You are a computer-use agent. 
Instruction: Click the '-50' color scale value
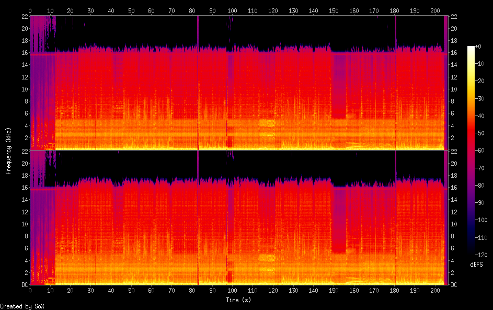[x=479, y=133]
